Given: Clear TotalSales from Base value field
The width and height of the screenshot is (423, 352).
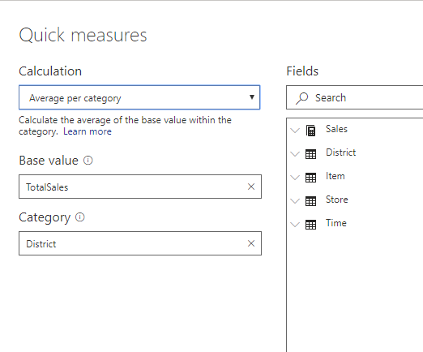Looking at the screenshot, I should pos(251,187).
